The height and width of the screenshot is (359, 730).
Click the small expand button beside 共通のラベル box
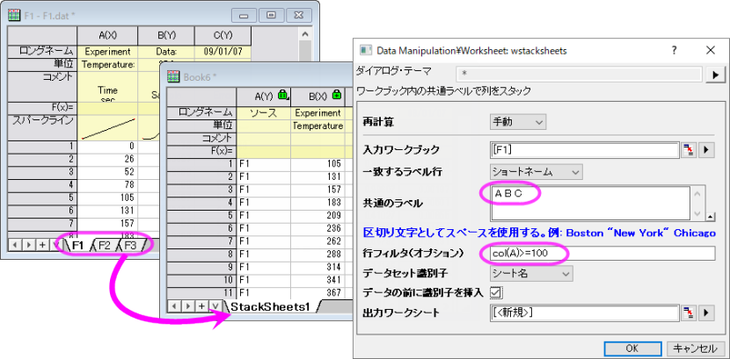(711, 216)
